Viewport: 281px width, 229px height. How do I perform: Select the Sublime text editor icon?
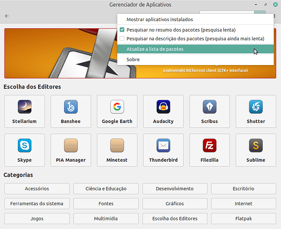pyautogui.click(x=256, y=145)
